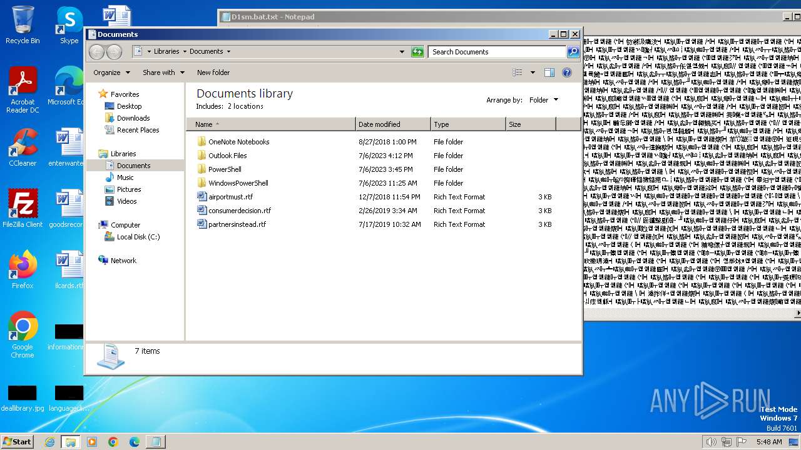Open the deallibrary.jpg desktop file
The width and height of the screenshot is (801, 450).
tap(23, 398)
